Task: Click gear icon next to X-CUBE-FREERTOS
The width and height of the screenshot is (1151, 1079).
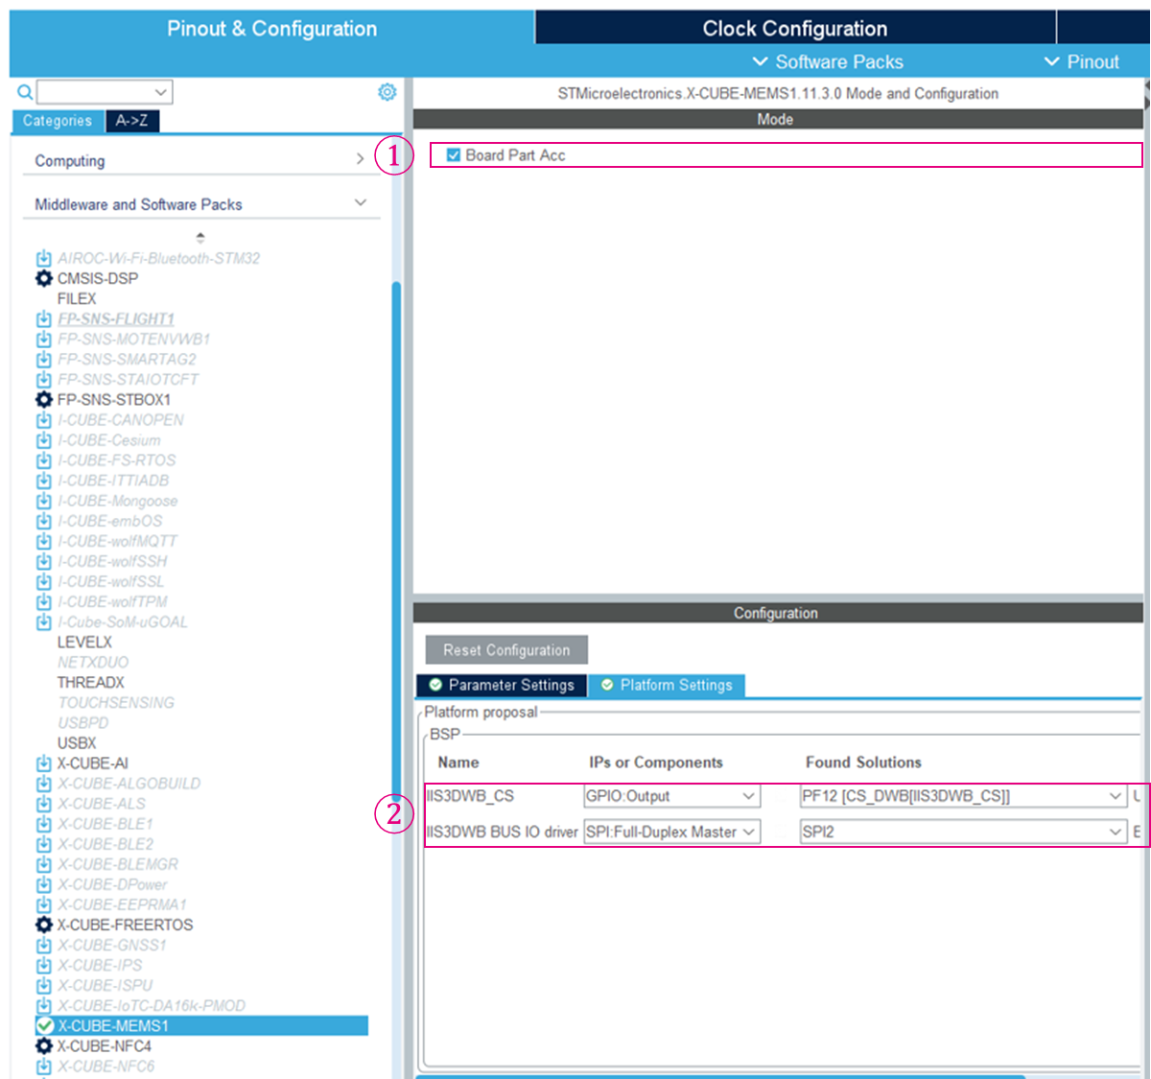Action: coord(43,925)
